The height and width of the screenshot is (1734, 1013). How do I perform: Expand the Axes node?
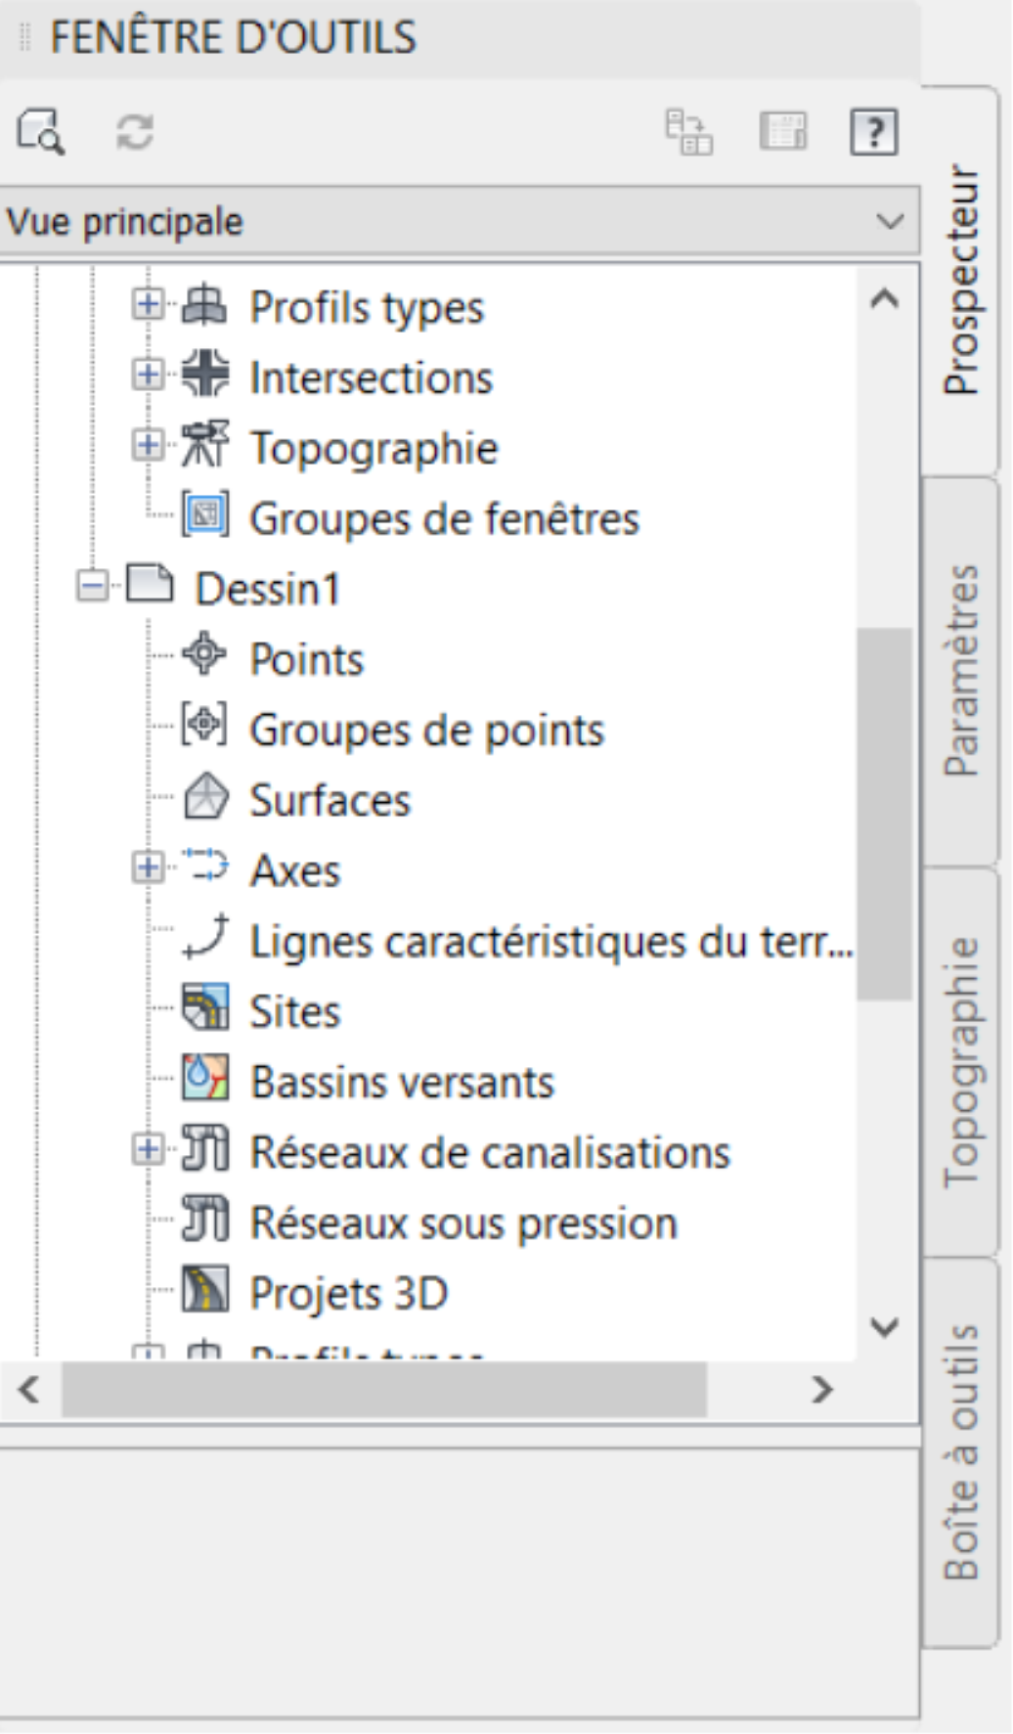pos(148,867)
